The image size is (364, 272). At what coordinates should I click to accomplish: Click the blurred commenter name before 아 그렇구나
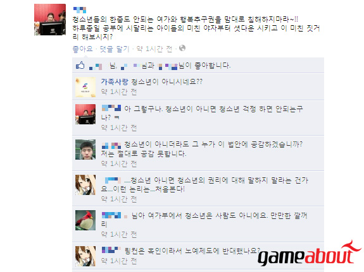point(111,108)
